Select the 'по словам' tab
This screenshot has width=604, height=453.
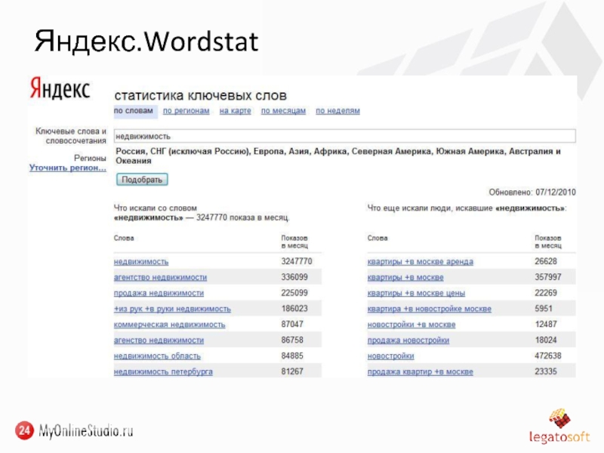(x=134, y=111)
